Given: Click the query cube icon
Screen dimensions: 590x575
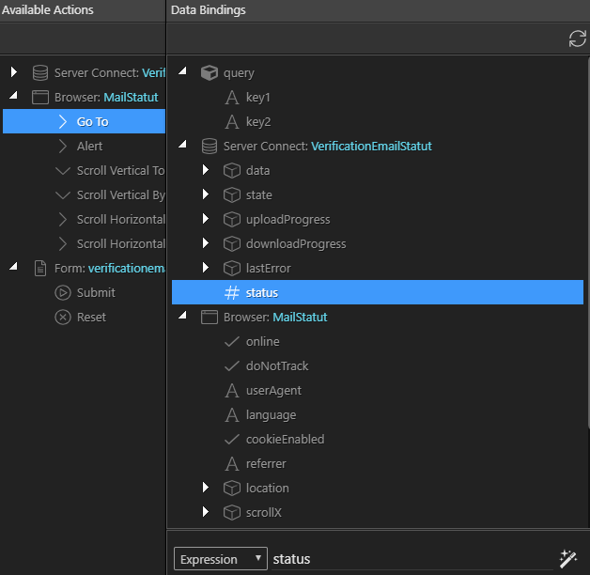Looking at the screenshot, I should 210,72.
